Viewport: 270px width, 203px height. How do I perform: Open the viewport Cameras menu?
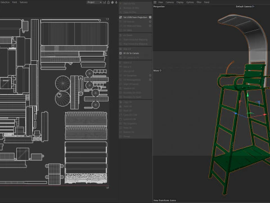pyautogui.click(x=170, y=2)
